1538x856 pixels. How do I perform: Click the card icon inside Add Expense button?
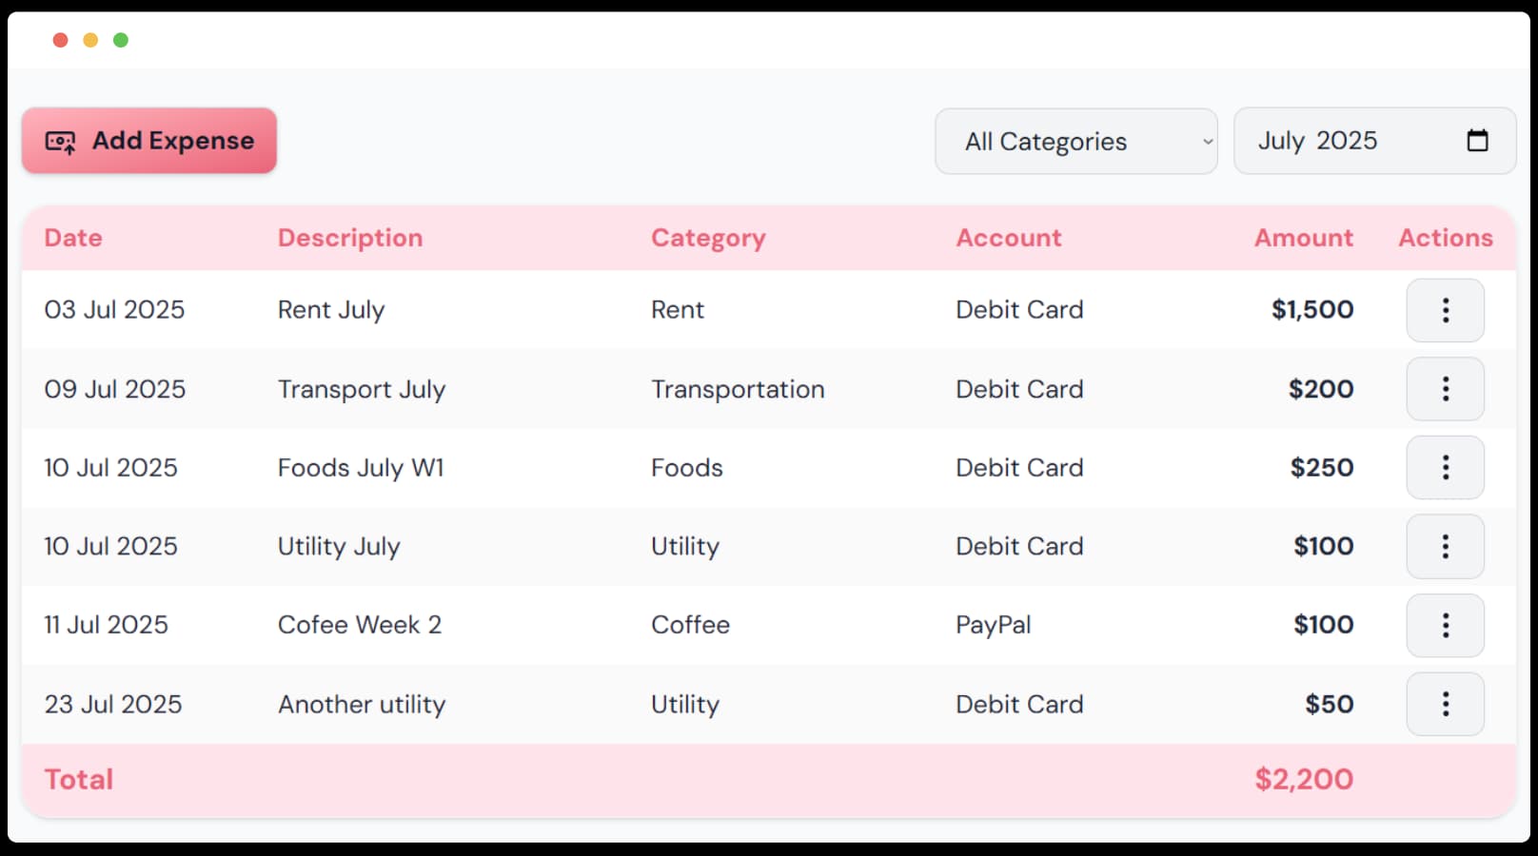61,141
